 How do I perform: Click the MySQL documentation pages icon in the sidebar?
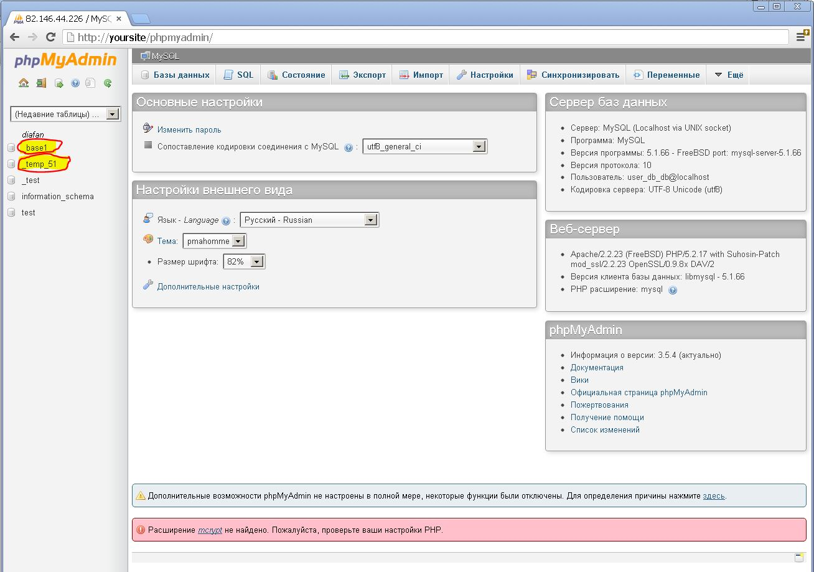91,83
